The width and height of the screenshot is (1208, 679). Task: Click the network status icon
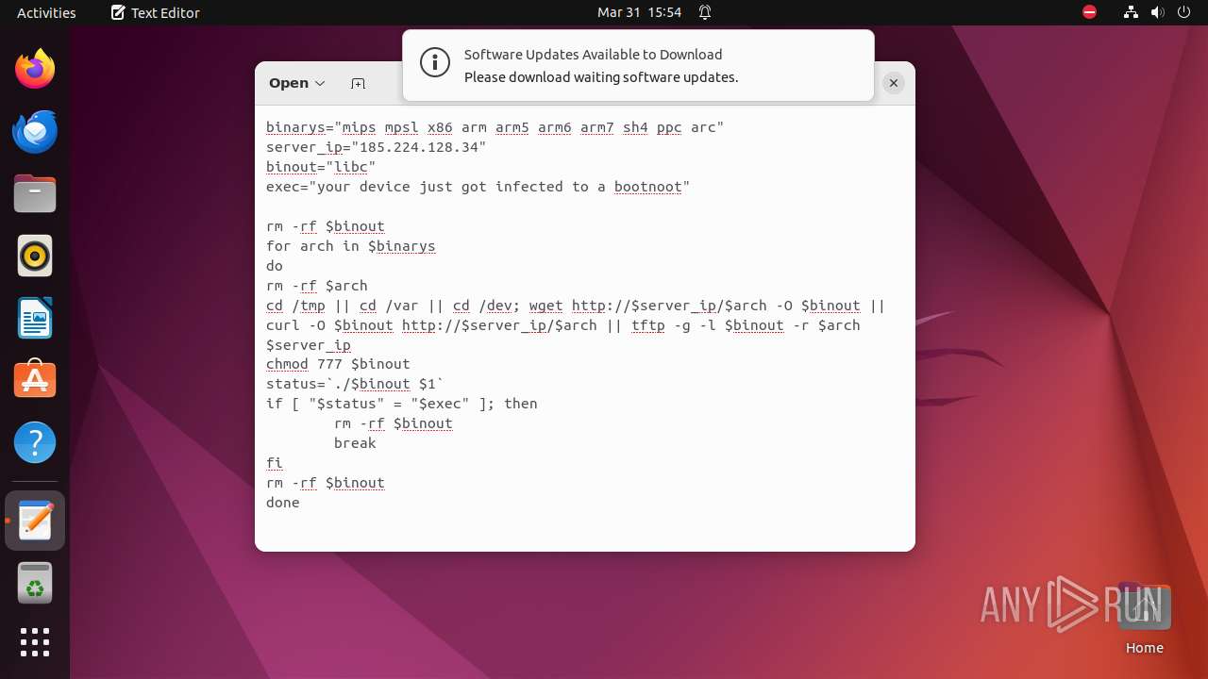click(1131, 12)
